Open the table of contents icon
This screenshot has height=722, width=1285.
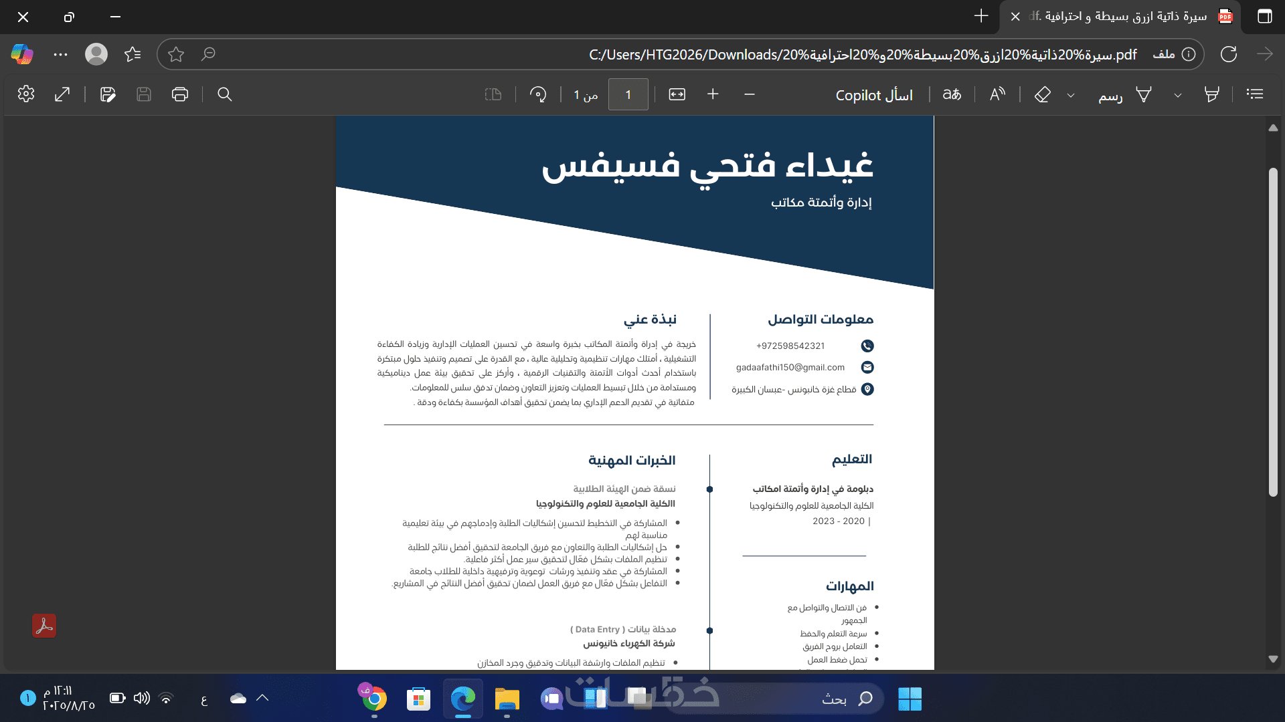pyautogui.click(x=1255, y=94)
